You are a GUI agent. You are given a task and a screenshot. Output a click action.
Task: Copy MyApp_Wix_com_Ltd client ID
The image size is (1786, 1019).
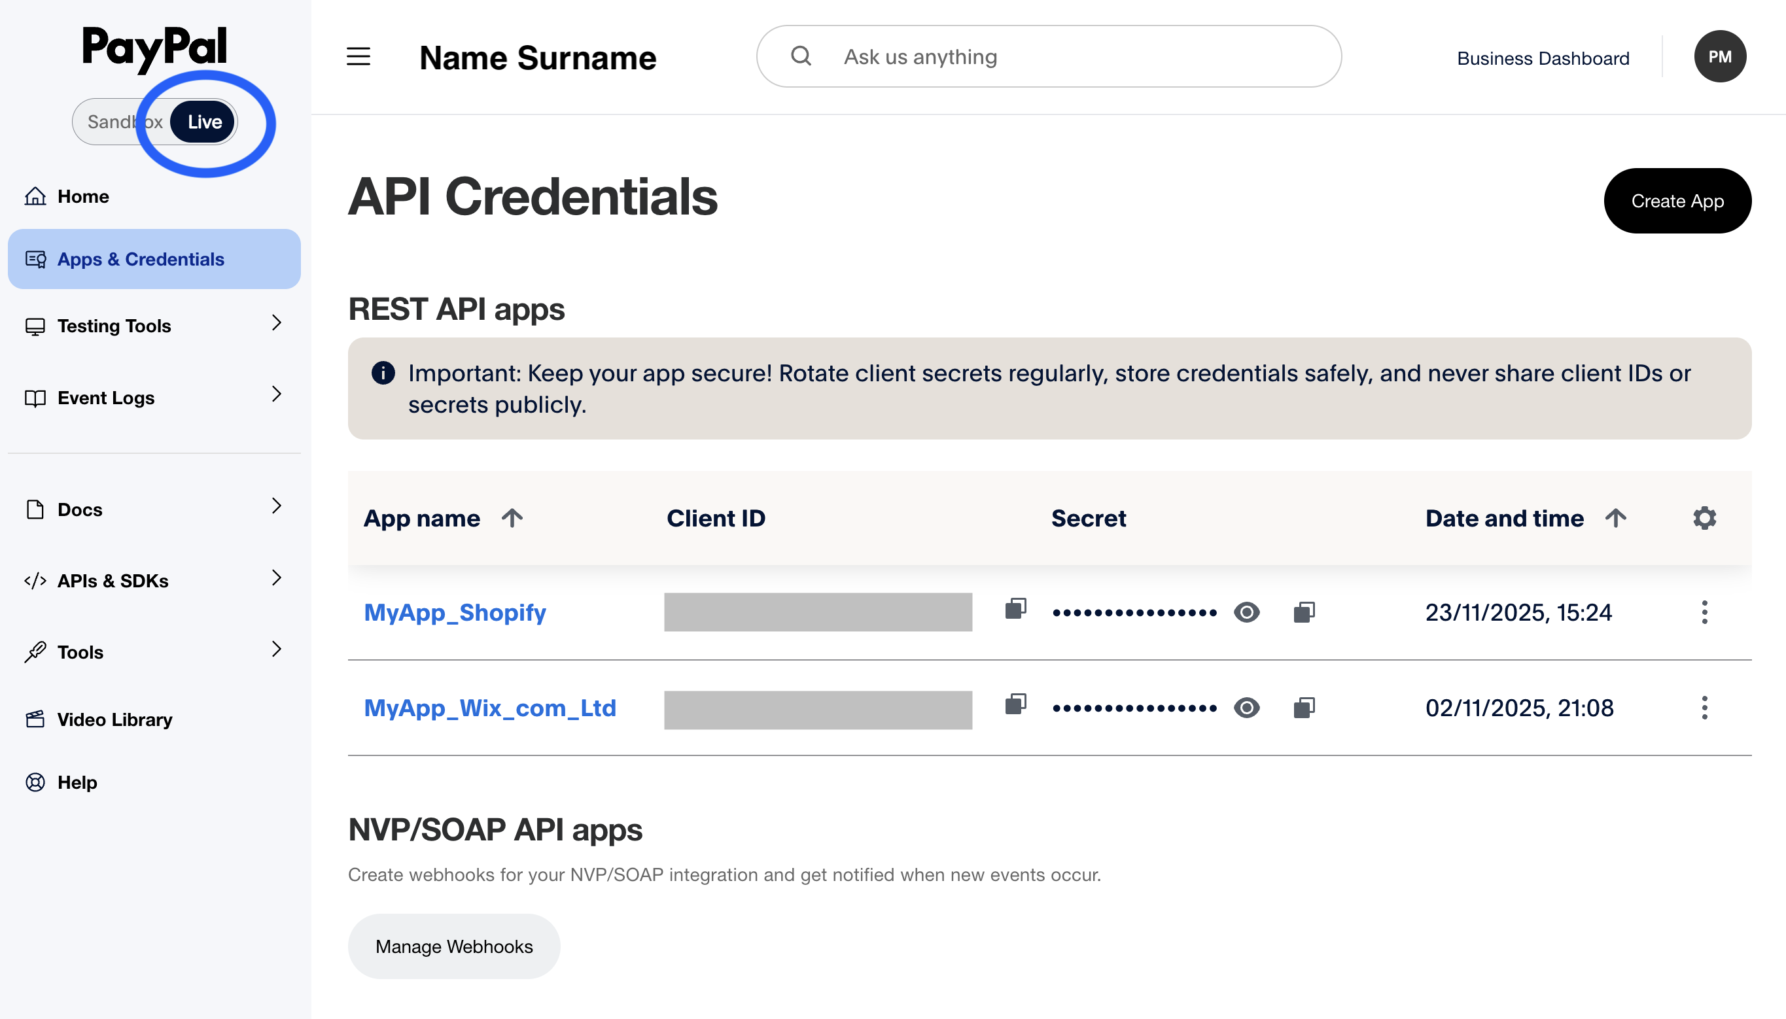pos(1015,703)
